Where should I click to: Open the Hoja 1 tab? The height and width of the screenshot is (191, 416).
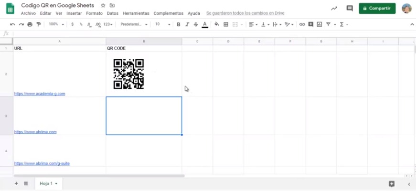coord(49,183)
